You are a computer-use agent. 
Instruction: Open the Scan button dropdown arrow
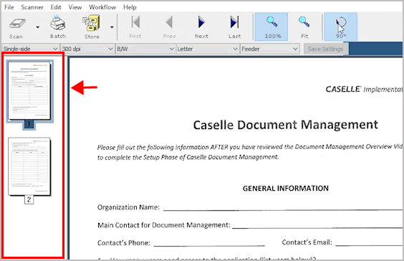tap(38, 27)
